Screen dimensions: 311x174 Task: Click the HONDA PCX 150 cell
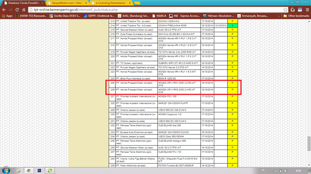tap(179, 98)
